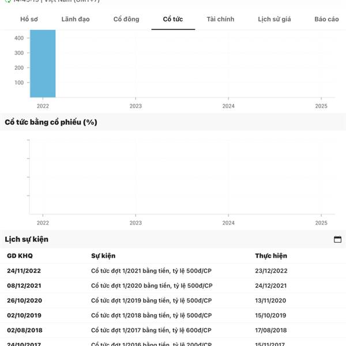Open the Cổ tức đợt 1/2017 event

pyautogui.click(x=151, y=330)
